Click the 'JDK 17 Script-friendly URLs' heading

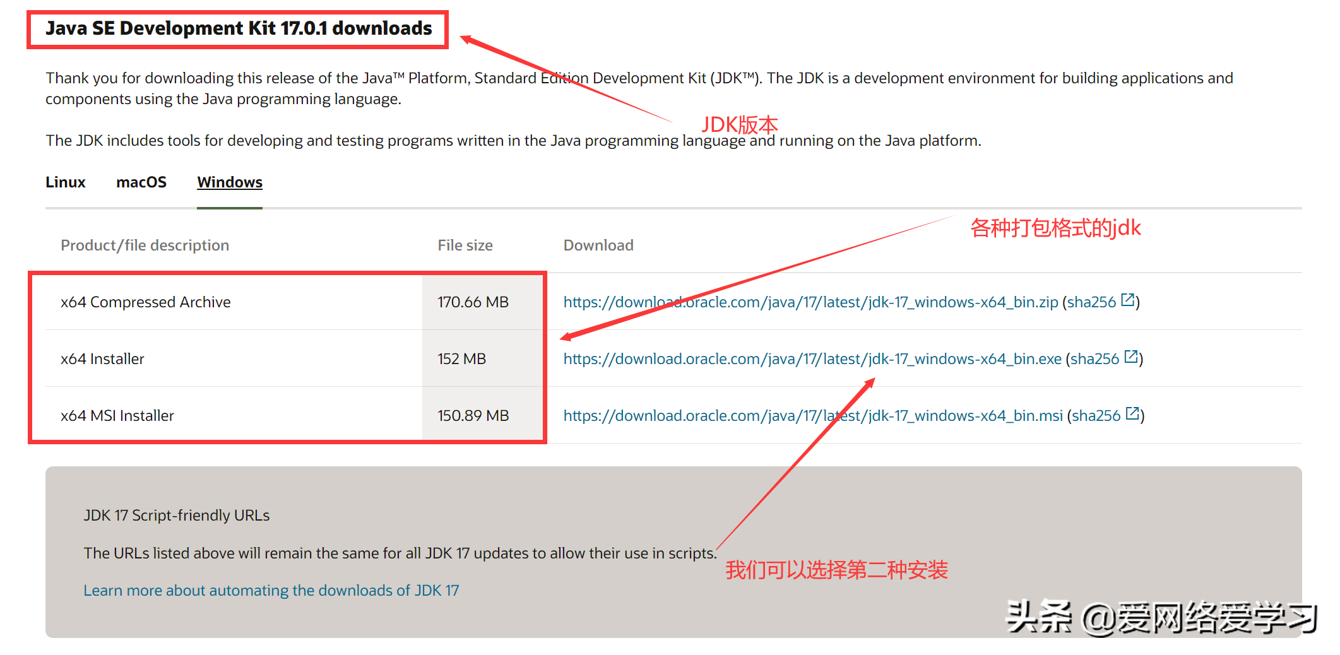click(x=177, y=516)
